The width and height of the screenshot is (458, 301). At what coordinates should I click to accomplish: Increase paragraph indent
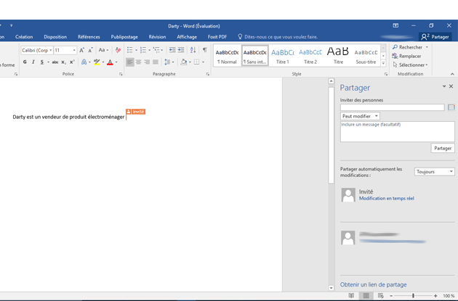point(181,50)
